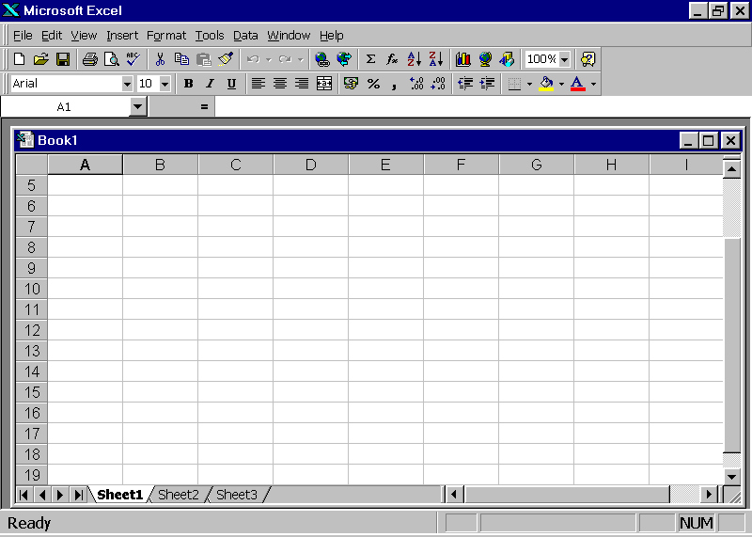Image resolution: width=752 pixels, height=537 pixels.
Task: Click the Undo arrow icon
Action: [x=253, y=59]
